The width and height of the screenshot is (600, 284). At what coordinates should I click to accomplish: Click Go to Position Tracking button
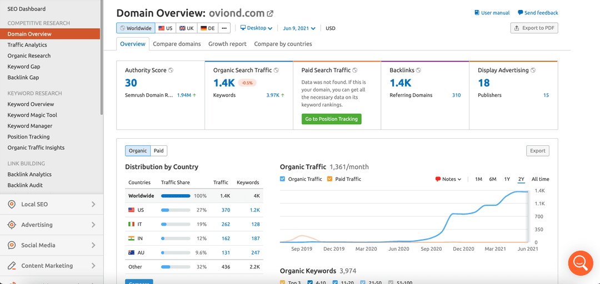pyautogui.click(x=331, y=119)
